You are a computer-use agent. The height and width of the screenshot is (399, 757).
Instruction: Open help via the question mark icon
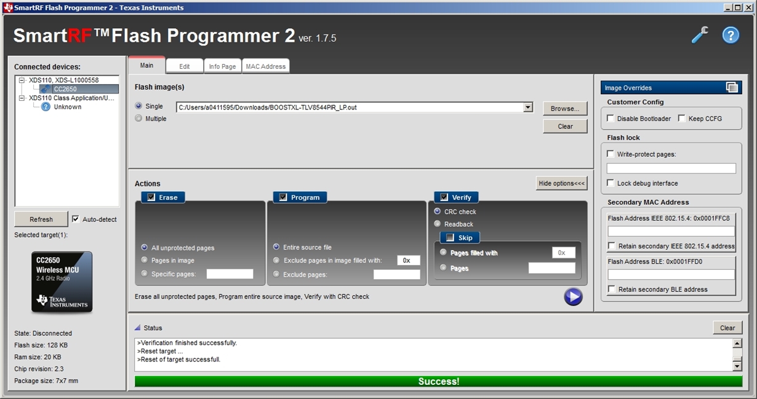(730, 35)
